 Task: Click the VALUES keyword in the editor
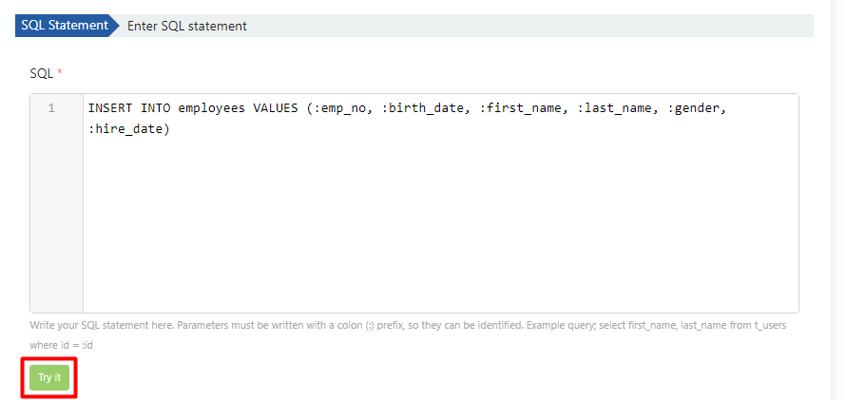coord(277,108)
